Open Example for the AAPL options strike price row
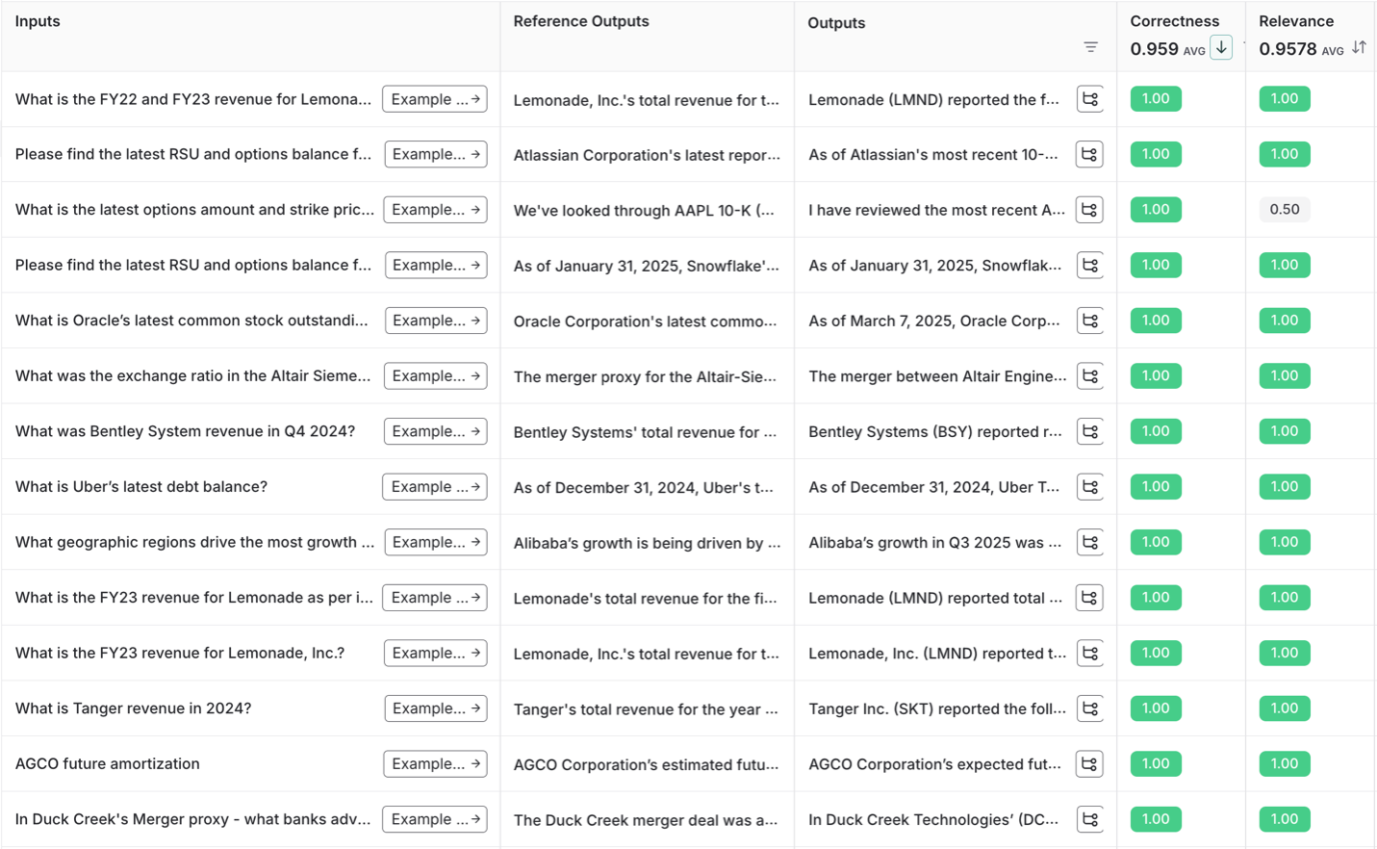This screenshot has width=1377, height=849. click(435, 210)
